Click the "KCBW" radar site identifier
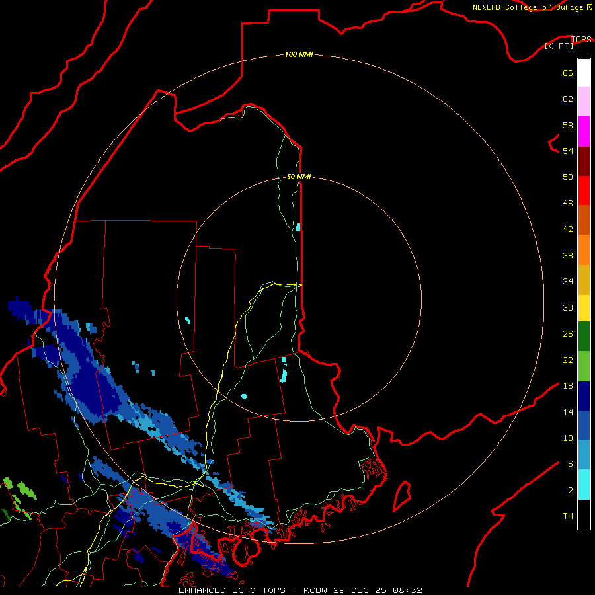The height and width of the screenshot is (595, 595). click(315, 590)
